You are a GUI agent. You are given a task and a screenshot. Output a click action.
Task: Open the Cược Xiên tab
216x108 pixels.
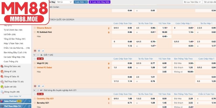tap(81, 2)
